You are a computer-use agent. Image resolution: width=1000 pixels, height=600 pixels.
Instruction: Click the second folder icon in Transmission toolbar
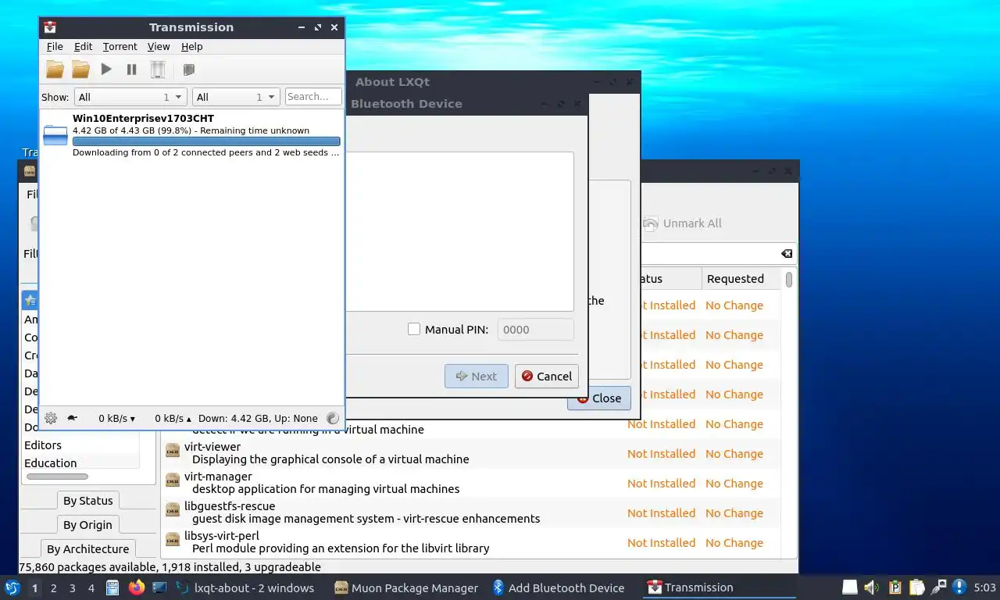tap(80, 70)
